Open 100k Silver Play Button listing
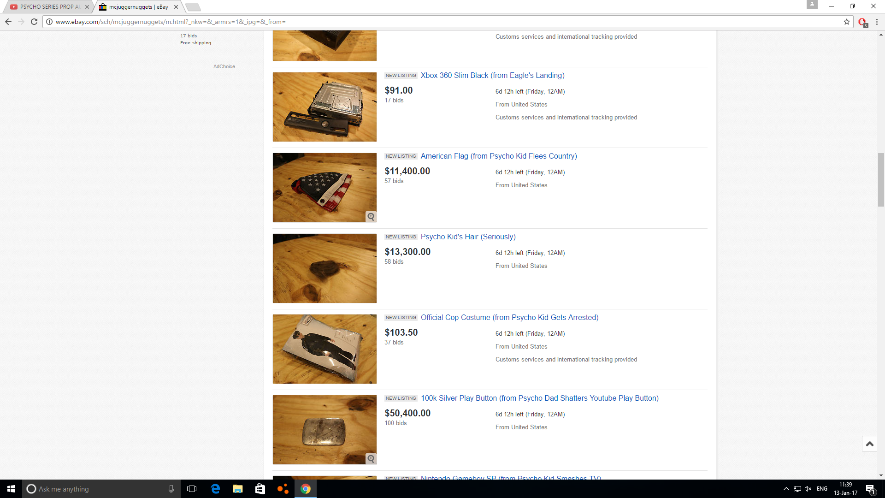Viewport: 885px width, 498px height. 539,398
